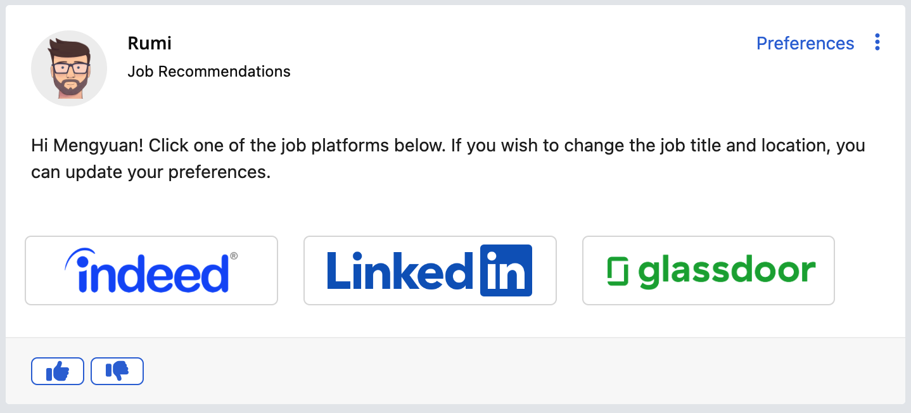The height and width of the screenshot is (413, 911).
Task: Click the blue LinkedIn "in" square logo
Action: tap(506, 270)
